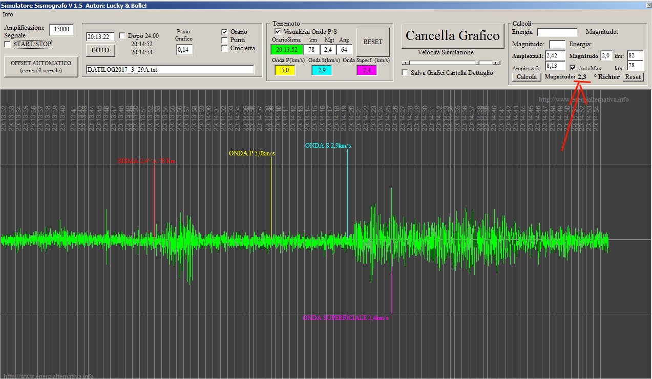Click the cyan ONDA S 2,9km/s marker label

point(328,146)
